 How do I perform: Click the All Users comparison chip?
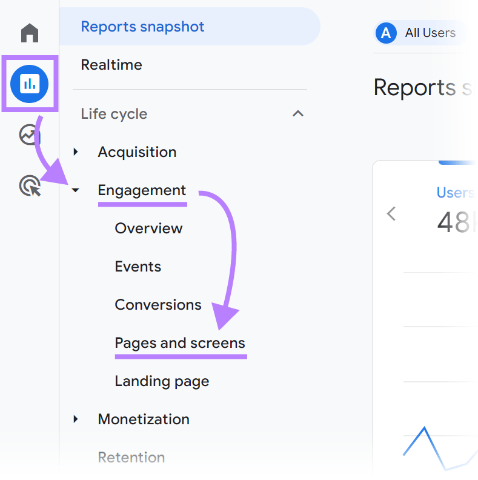pos(421,33)
